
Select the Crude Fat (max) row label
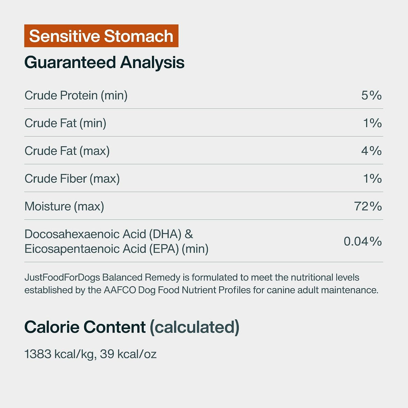pos(67,151)
